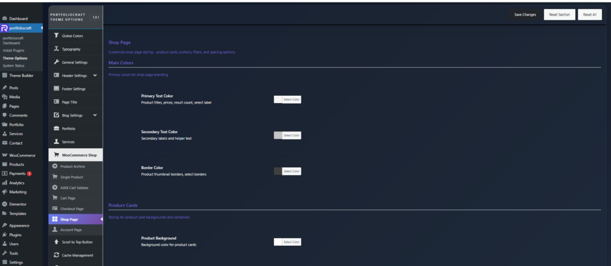This screenshot has width=611, height=266.
Task: Click the Elementor icon in the admin sidebar
Action: (5, 204)
